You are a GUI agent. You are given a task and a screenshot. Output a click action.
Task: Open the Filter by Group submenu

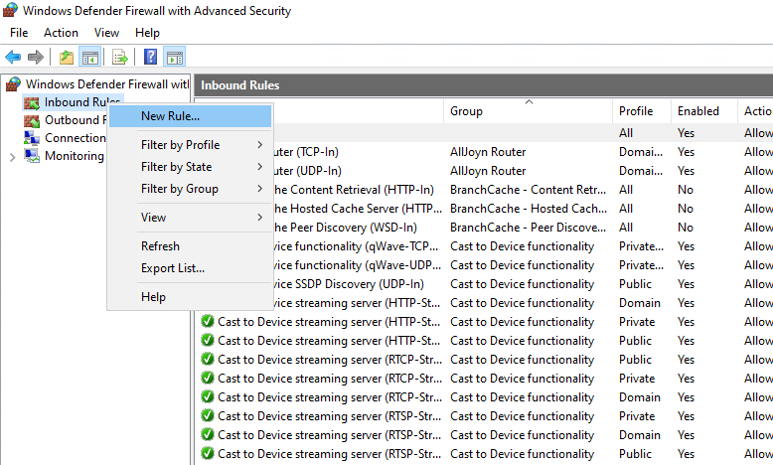click(191, 189)
